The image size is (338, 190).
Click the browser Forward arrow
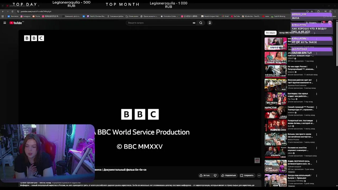click(x=7, y=11)
